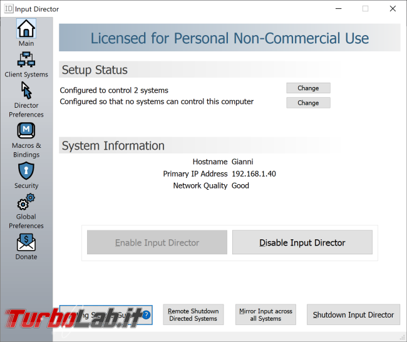Open Director Preferences cursor icon
Viewport: 407px width, 342px height.
click(x=26, y=90)
